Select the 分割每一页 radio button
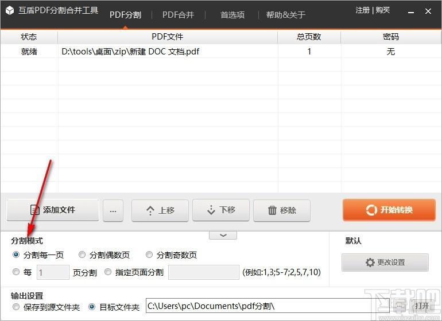 click(x=16, y=255)
